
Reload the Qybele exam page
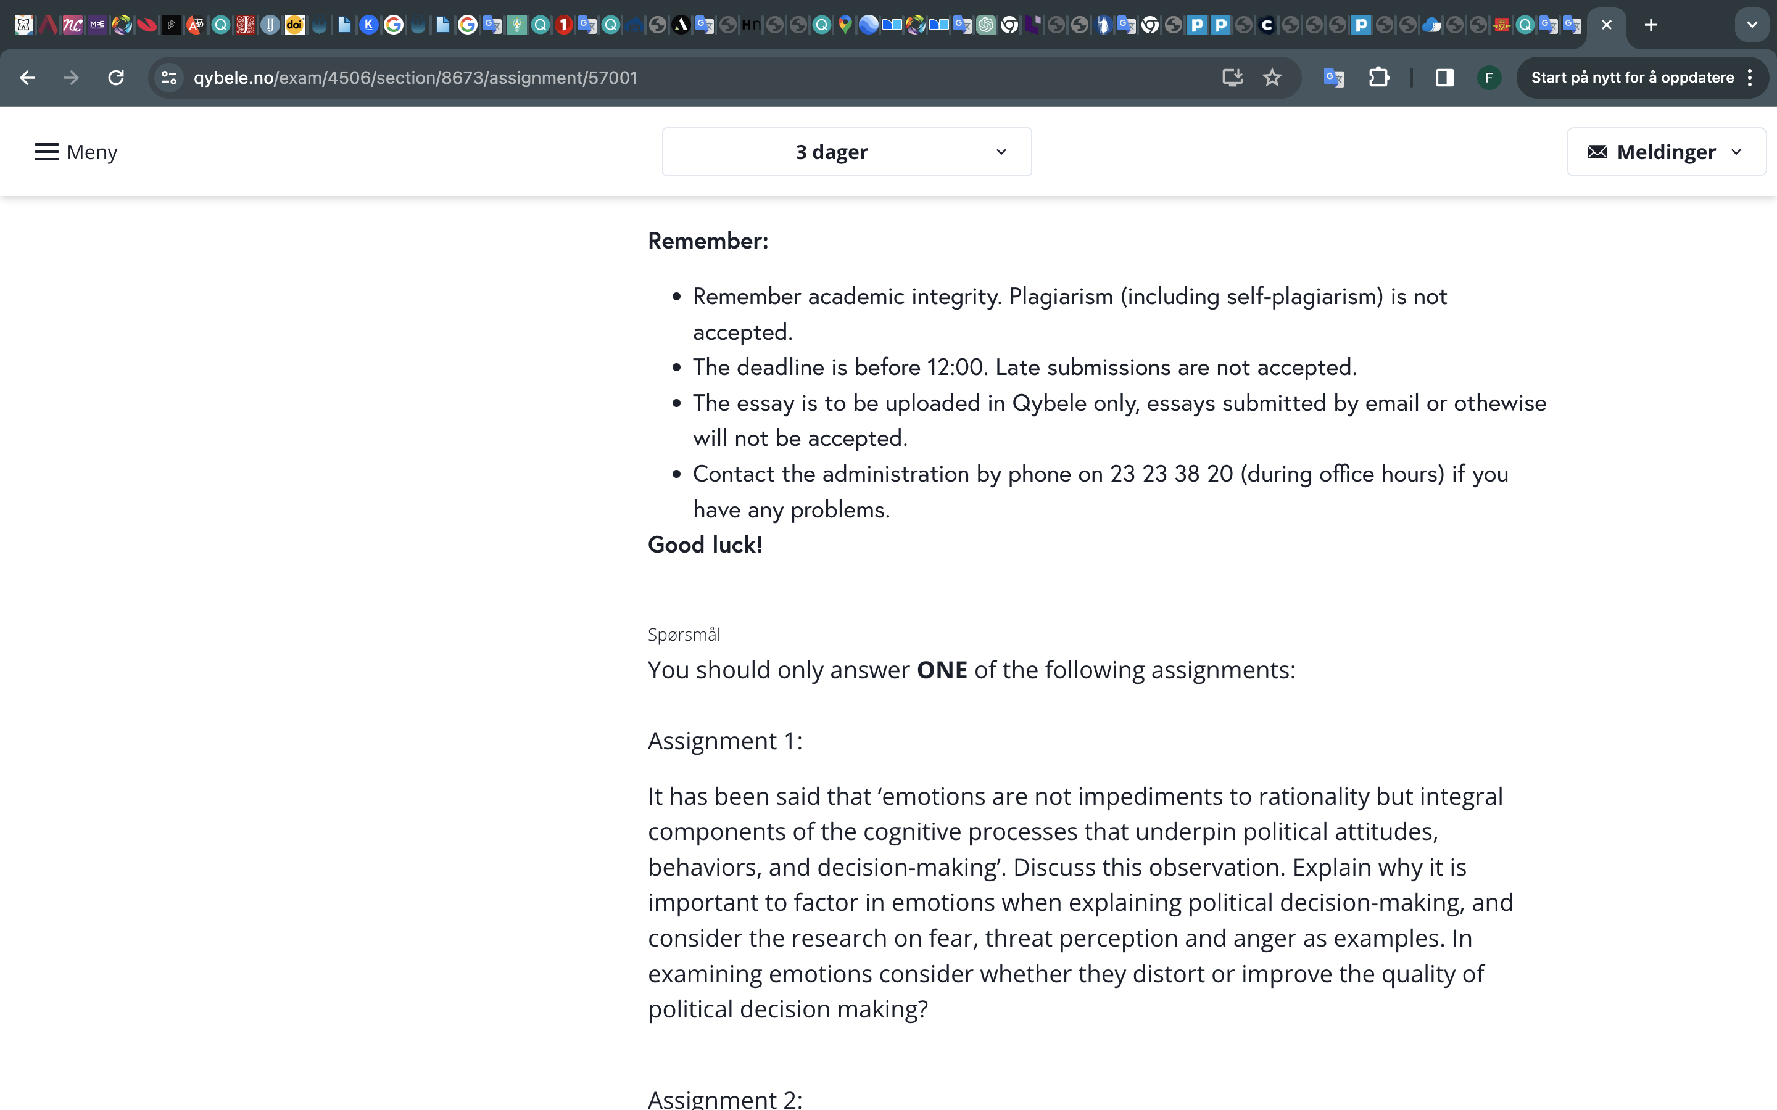[x=116, y=78]
